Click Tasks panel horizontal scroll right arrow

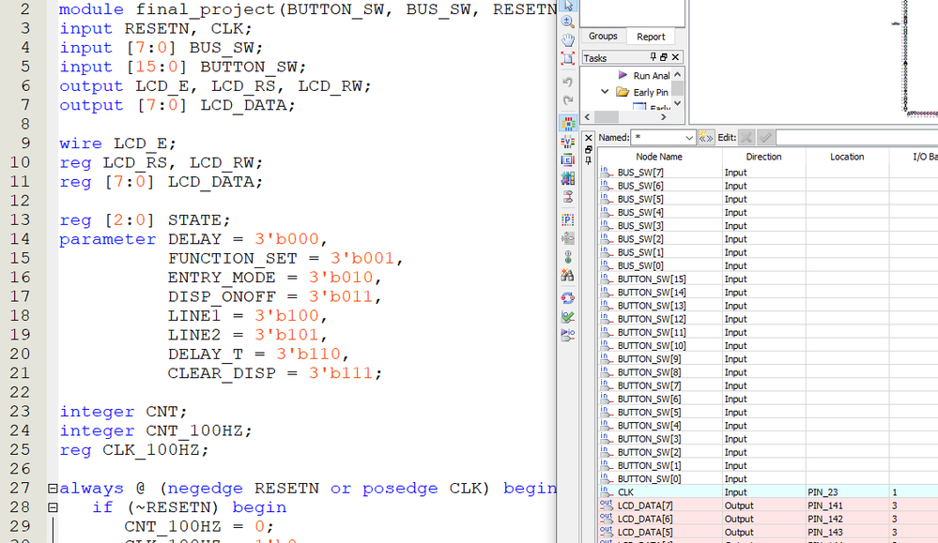[663, 117]
